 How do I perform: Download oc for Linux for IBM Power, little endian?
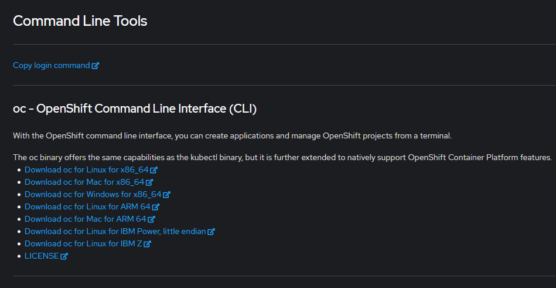115,232
